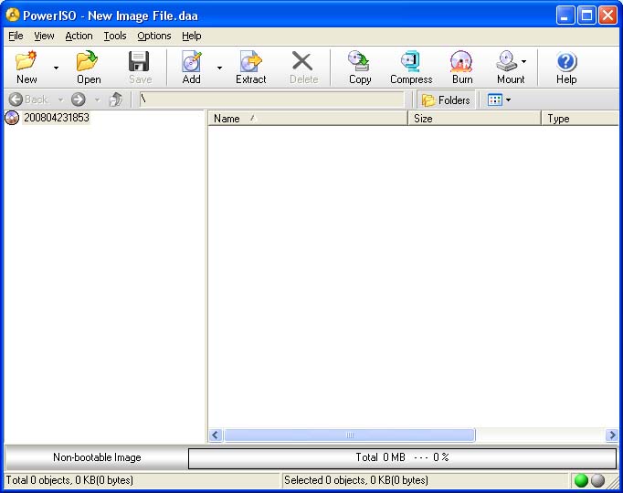The height and width of the screenshot is (493, 623).
Task: Maximize the PowerISO window
Action: (586, 16)
